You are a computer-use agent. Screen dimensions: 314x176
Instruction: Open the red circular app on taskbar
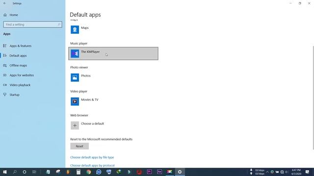point(139,172)
